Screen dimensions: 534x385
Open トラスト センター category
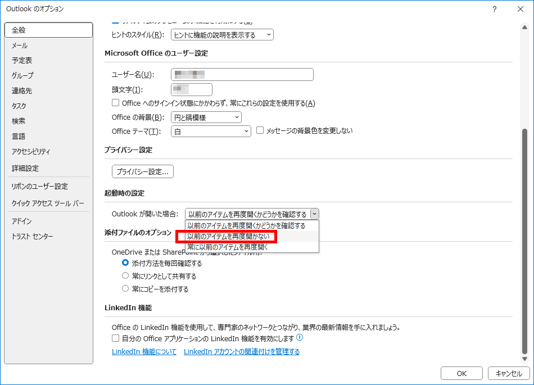pos(49,236)
